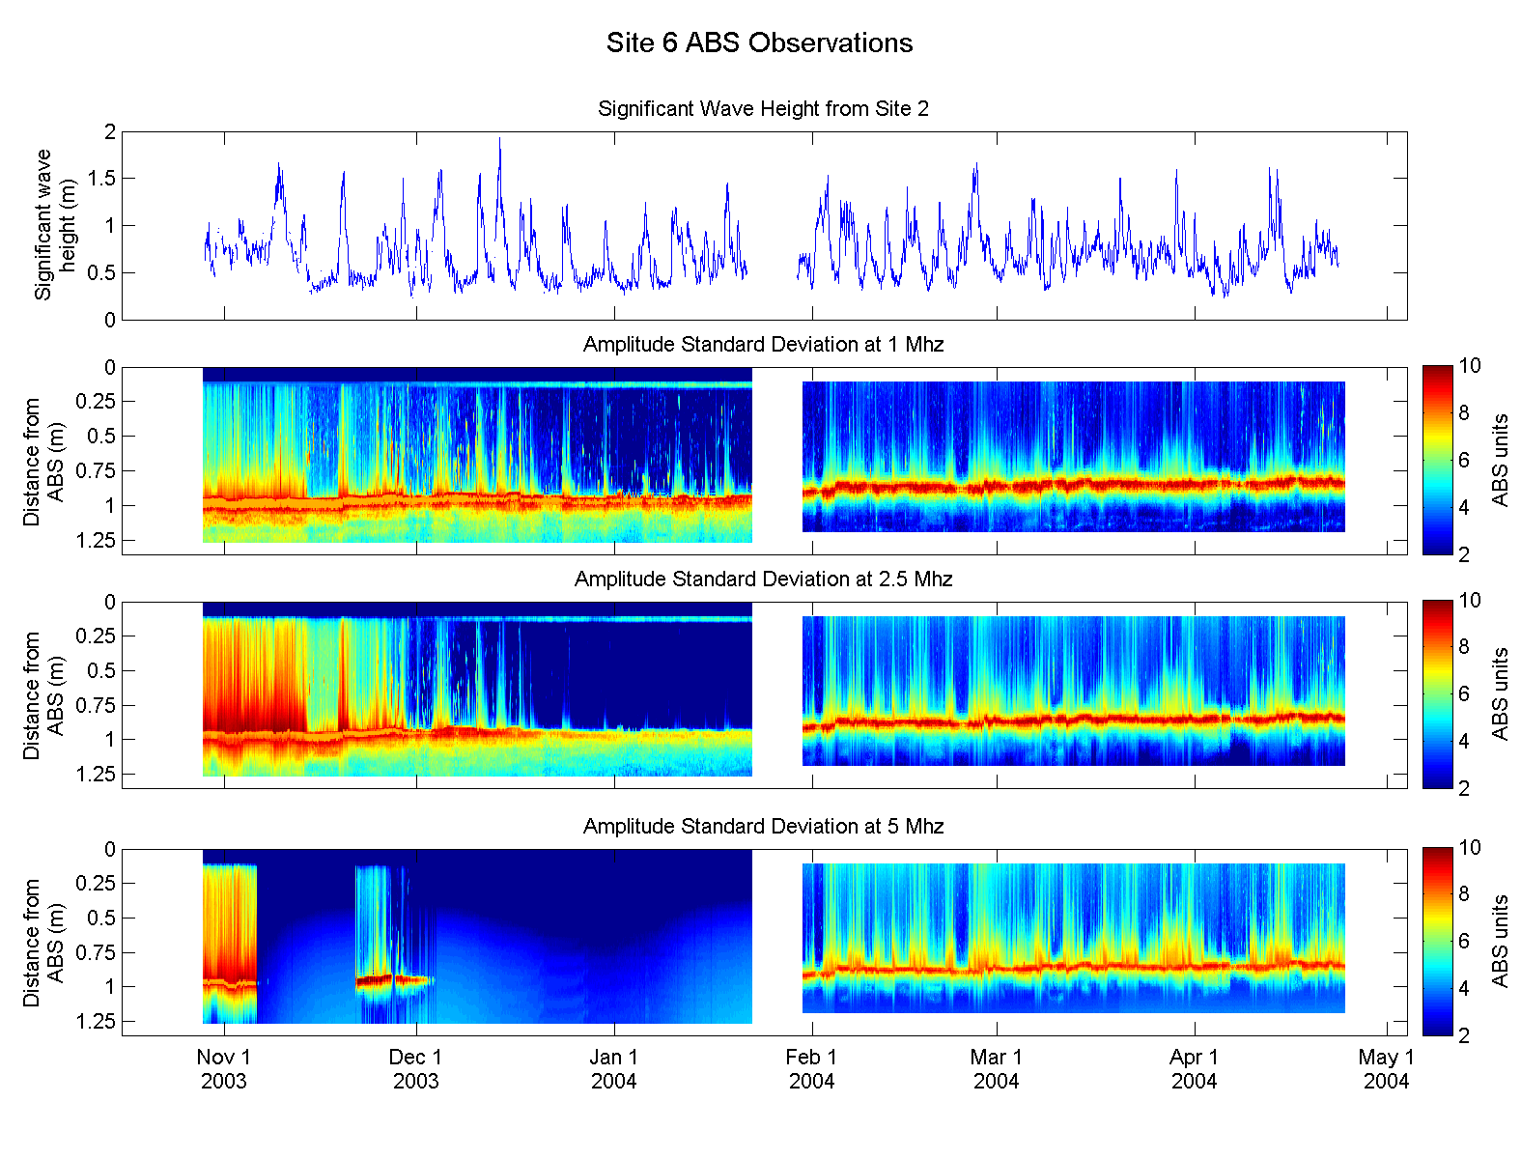This screenshot has width=1521, height=1159.
Task: Click the 'May 1 2004' date label
Action: pyautogui.click(x=1386, y=1069)
